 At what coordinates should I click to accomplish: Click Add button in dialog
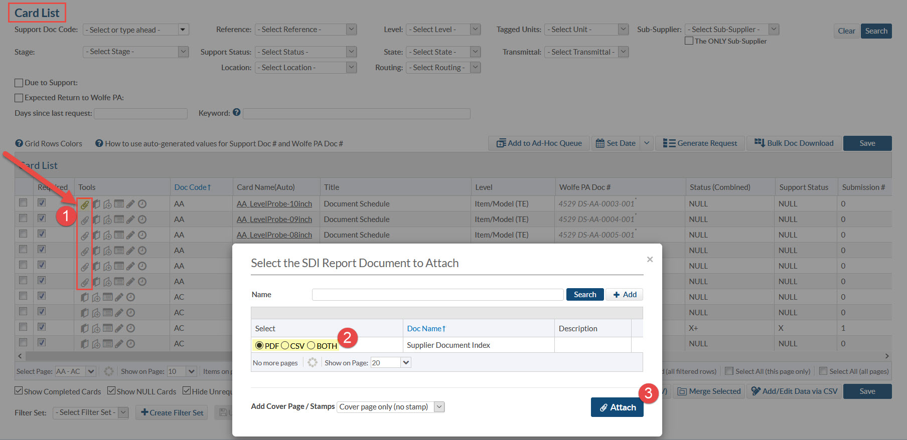click(x=624, y=294)
